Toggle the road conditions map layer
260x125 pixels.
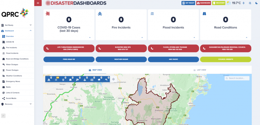pos(71,79)
